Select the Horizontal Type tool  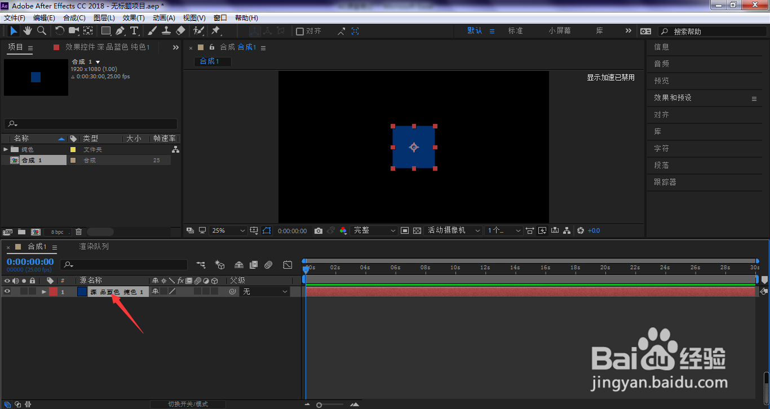[x=134, y=31]
